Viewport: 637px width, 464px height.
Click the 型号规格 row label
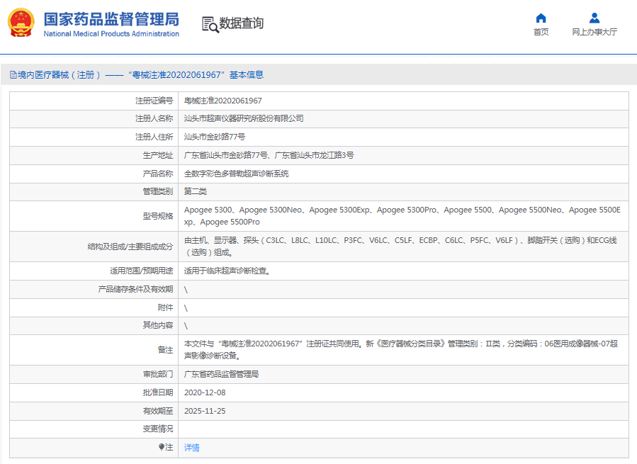[x=157, y=216]
